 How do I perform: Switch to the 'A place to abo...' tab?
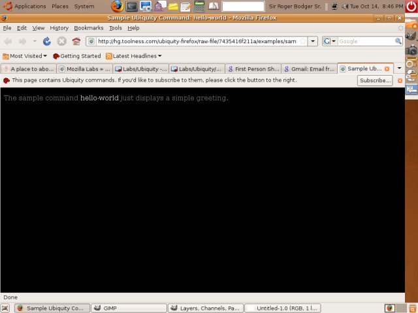point(29,69)
